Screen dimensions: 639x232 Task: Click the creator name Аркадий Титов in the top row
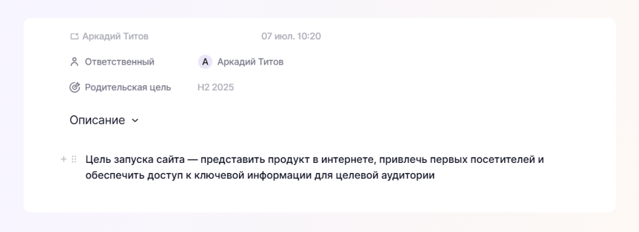pyautogui.click(x=115, y=37)
